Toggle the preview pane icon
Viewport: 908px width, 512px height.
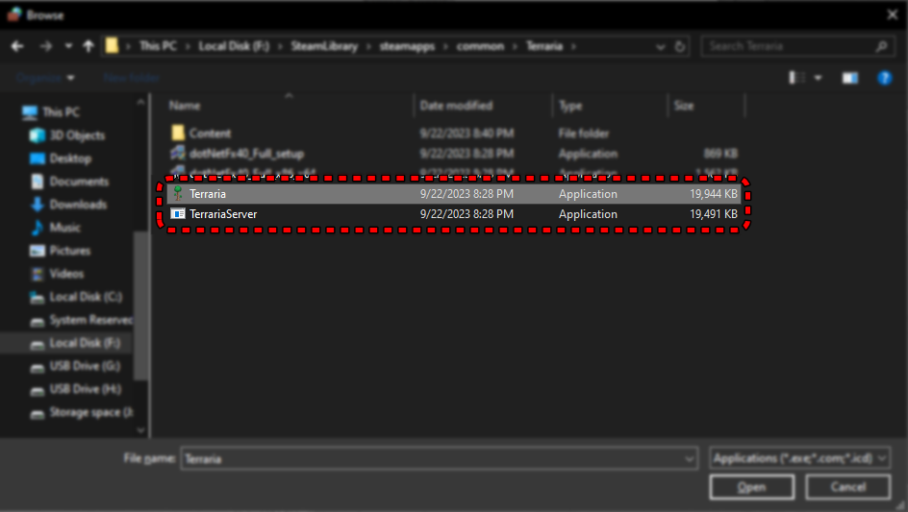[x=849, y=78]
